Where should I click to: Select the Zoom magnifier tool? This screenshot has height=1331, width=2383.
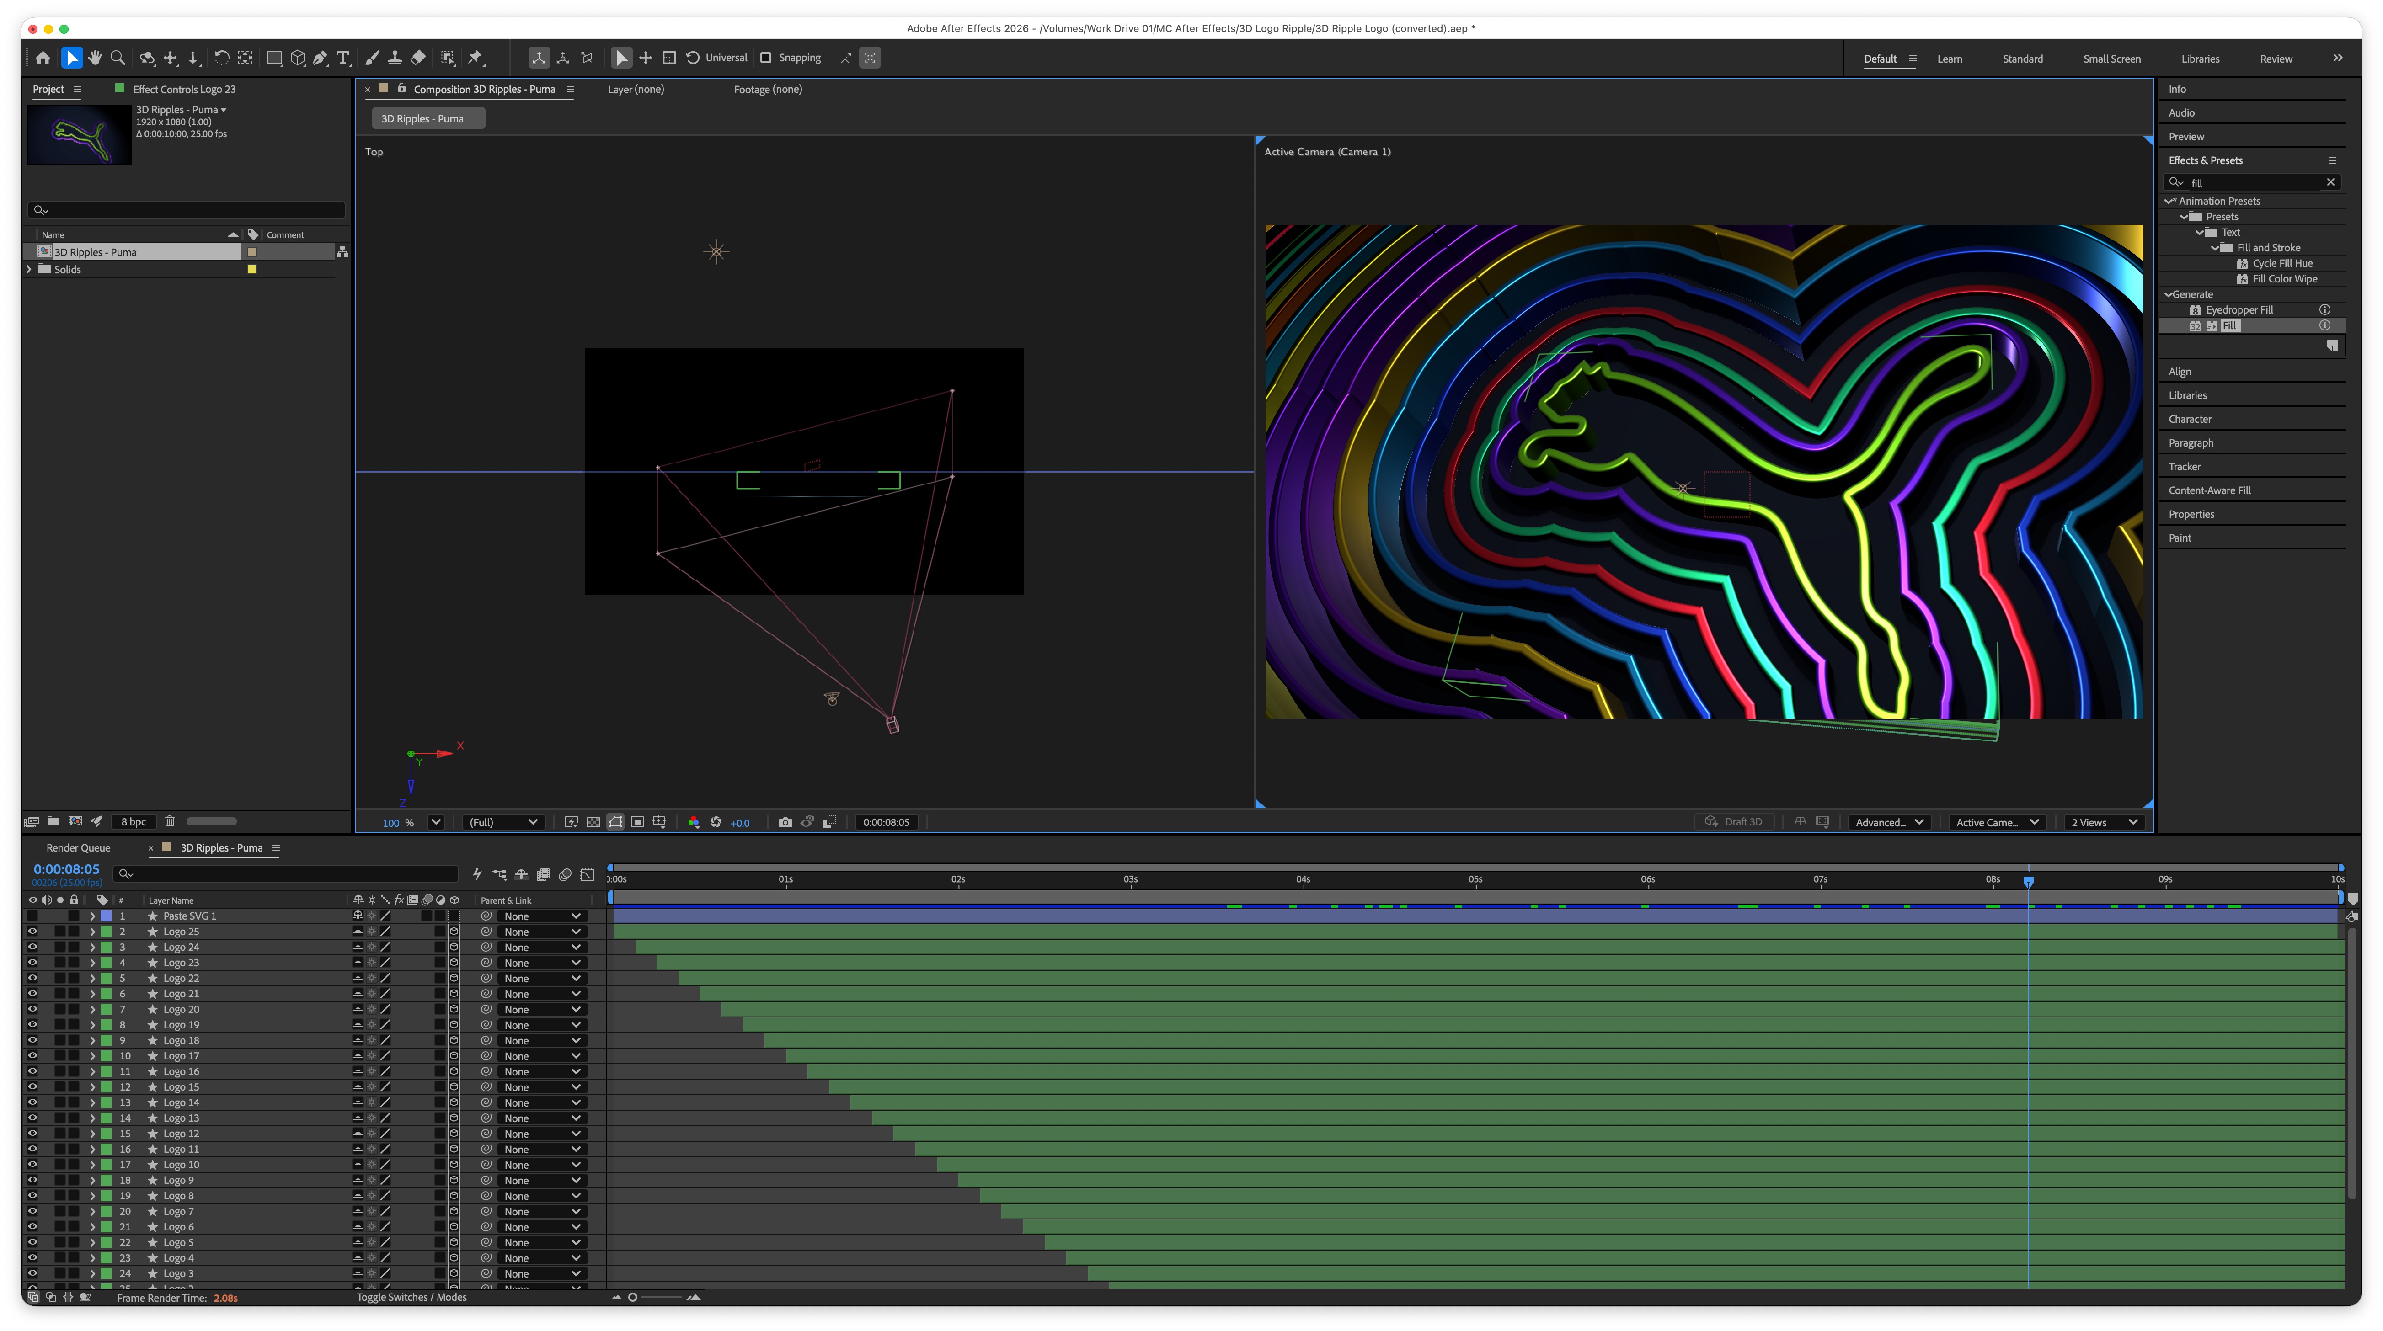coord(118,57)
